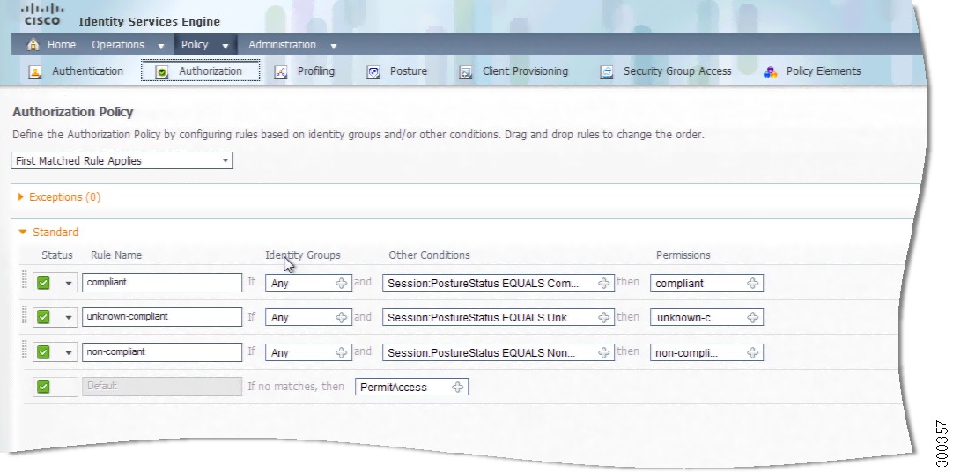Click the Client Provisioning icon
Viewport: 953px width, 473px height.
point(466,72)
